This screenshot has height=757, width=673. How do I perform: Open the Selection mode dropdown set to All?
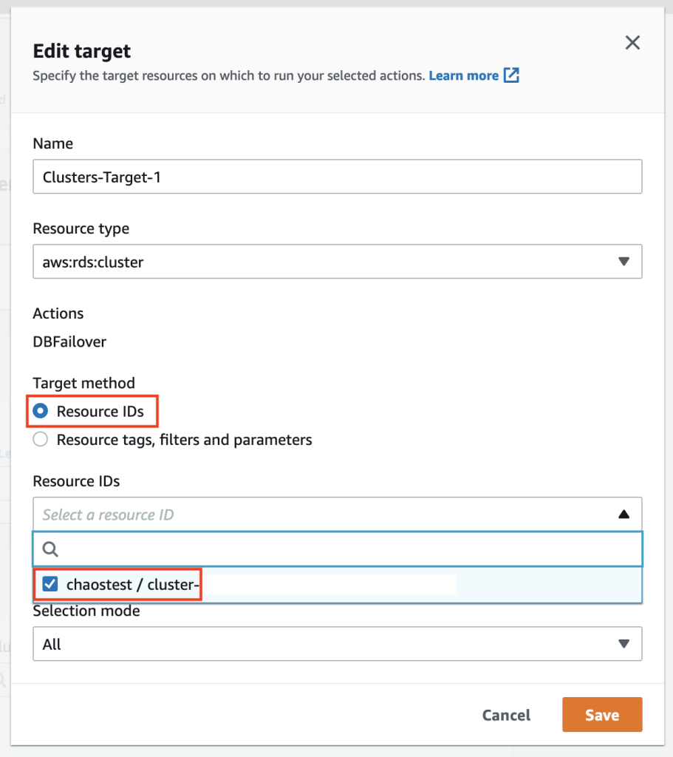(337, 643)
